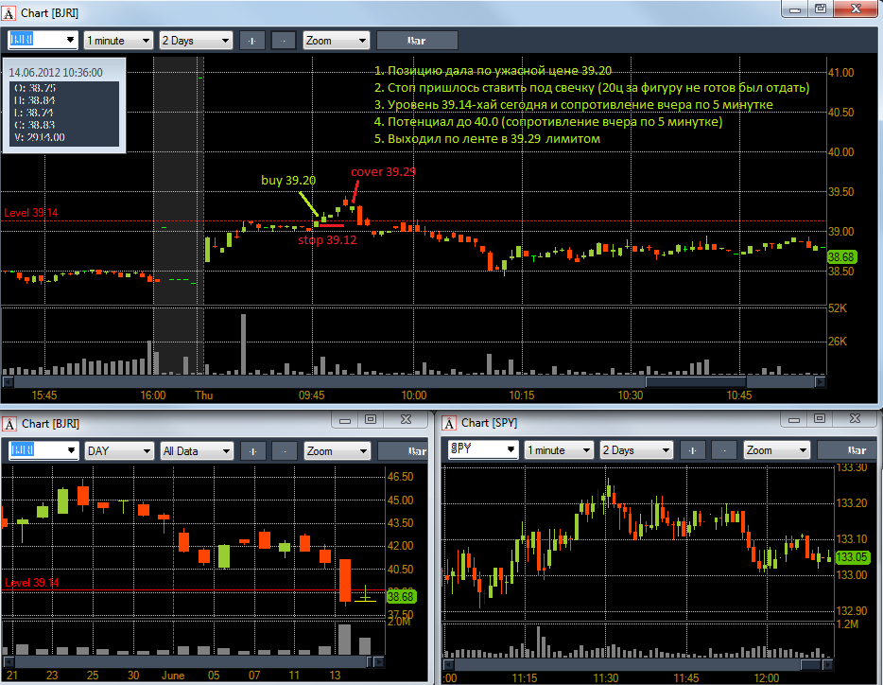Screen dimensions: 883x685
Task: Toggle the crosshair button in the SPY chart
Action: [693, 449]
